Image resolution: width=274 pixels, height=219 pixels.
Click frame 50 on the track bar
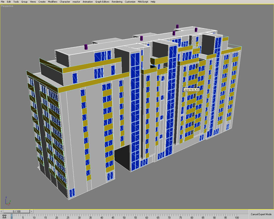coord(124,216)
